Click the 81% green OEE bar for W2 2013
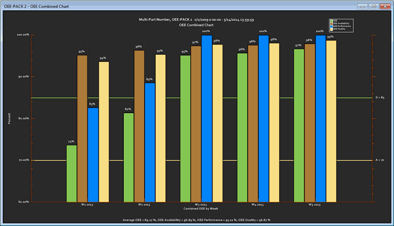Screen dimensions: 394x226 point(129,157)
